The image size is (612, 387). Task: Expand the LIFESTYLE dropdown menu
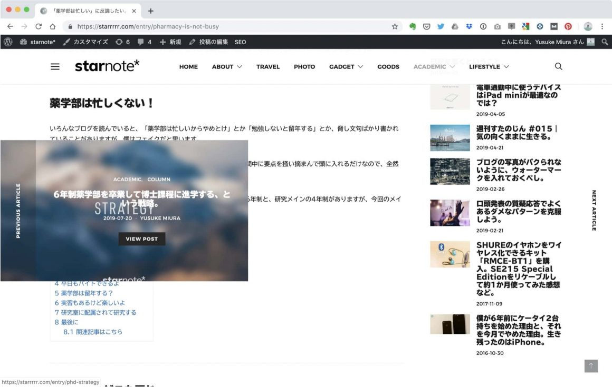coord(489,67)
